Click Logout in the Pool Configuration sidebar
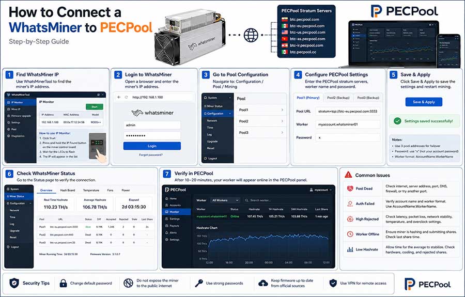This screenshot has height=297, width=465. (211, 158)
